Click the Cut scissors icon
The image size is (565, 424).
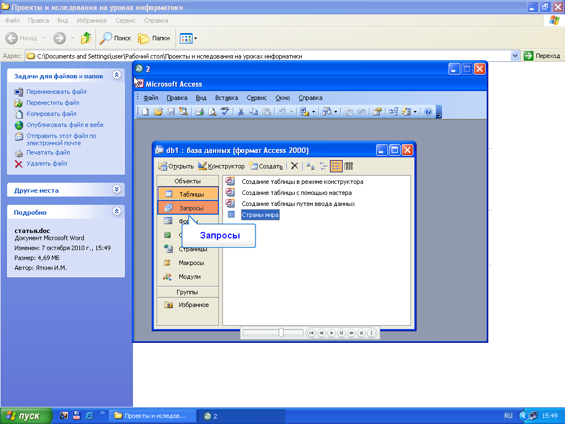pyautogui.click(x=241, y=112)
